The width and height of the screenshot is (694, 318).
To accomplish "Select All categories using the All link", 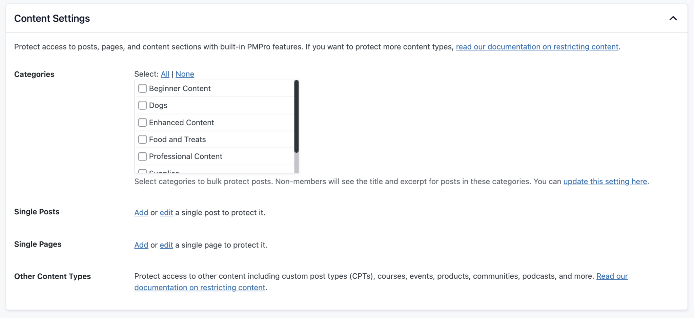I will (x=165, y=74).
